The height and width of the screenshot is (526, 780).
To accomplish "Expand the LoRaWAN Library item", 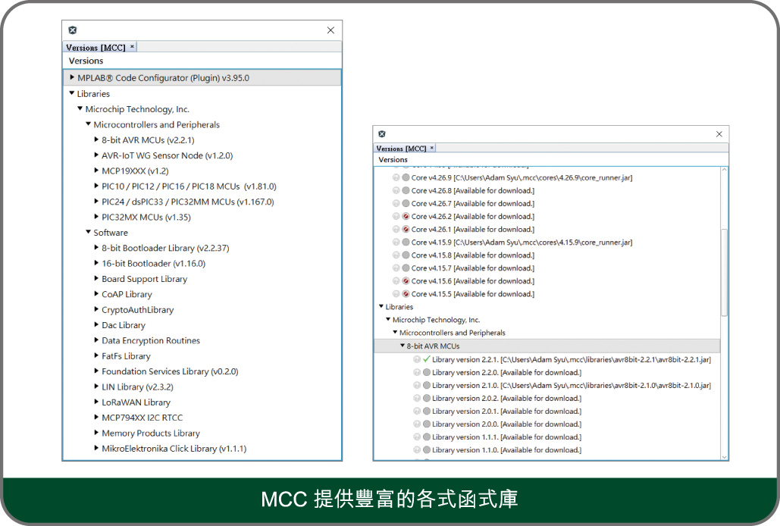I will point(96,402).
